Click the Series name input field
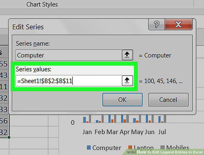The width and height of the screenshot is (204, 155). click(69, 55)
